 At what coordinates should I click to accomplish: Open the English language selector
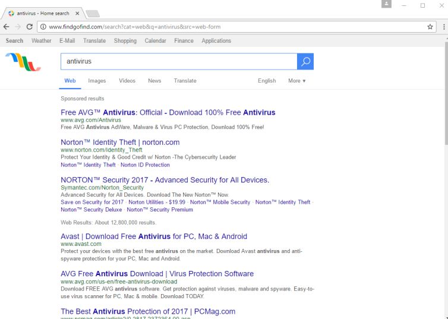coord(267,81)
